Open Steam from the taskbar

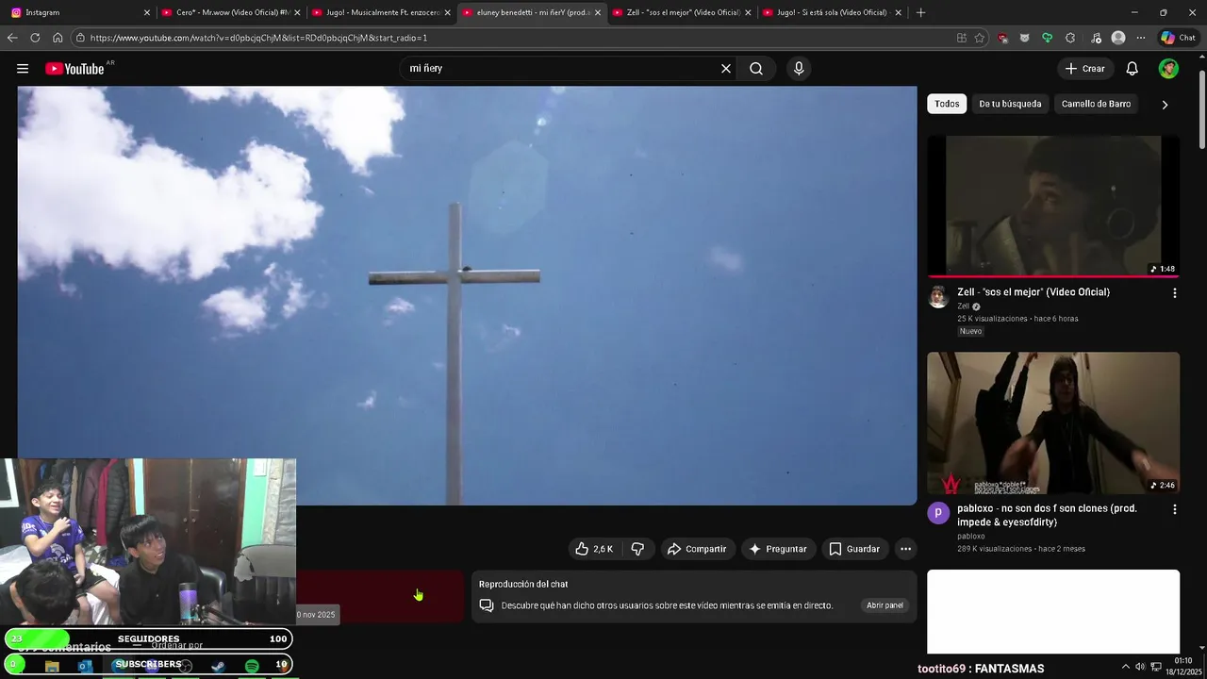coord(218,666)
